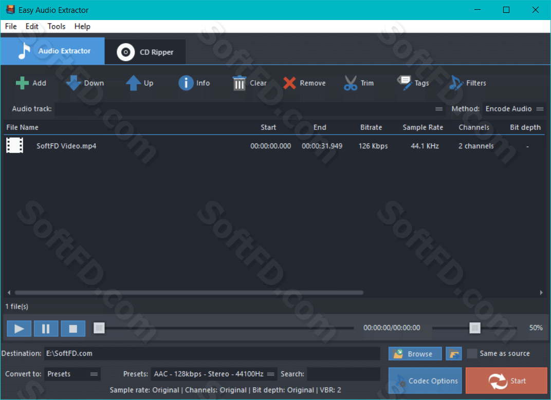Click the 44.1 KHz sample rate cell
Viewport: 551px width, 400px height.
point(425,146)
